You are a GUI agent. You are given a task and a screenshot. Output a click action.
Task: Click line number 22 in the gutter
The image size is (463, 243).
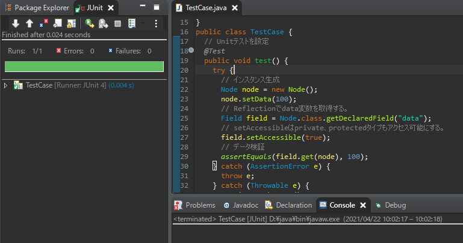[x=184, y=89]
